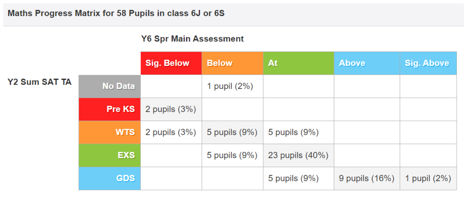Viewport: 471px width, 201px height.
Task: Select the Above blue column header
Action: click(367, 63)
